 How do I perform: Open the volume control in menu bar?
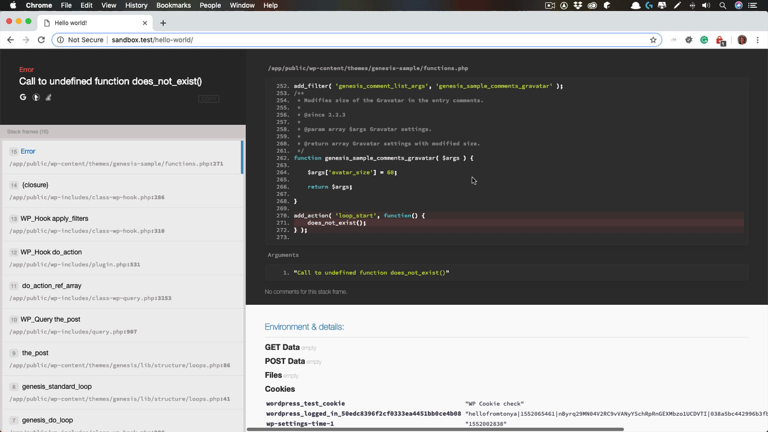click(706, 5)
